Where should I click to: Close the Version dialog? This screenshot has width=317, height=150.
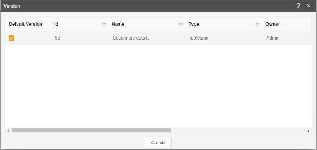(x=309, y=6)
